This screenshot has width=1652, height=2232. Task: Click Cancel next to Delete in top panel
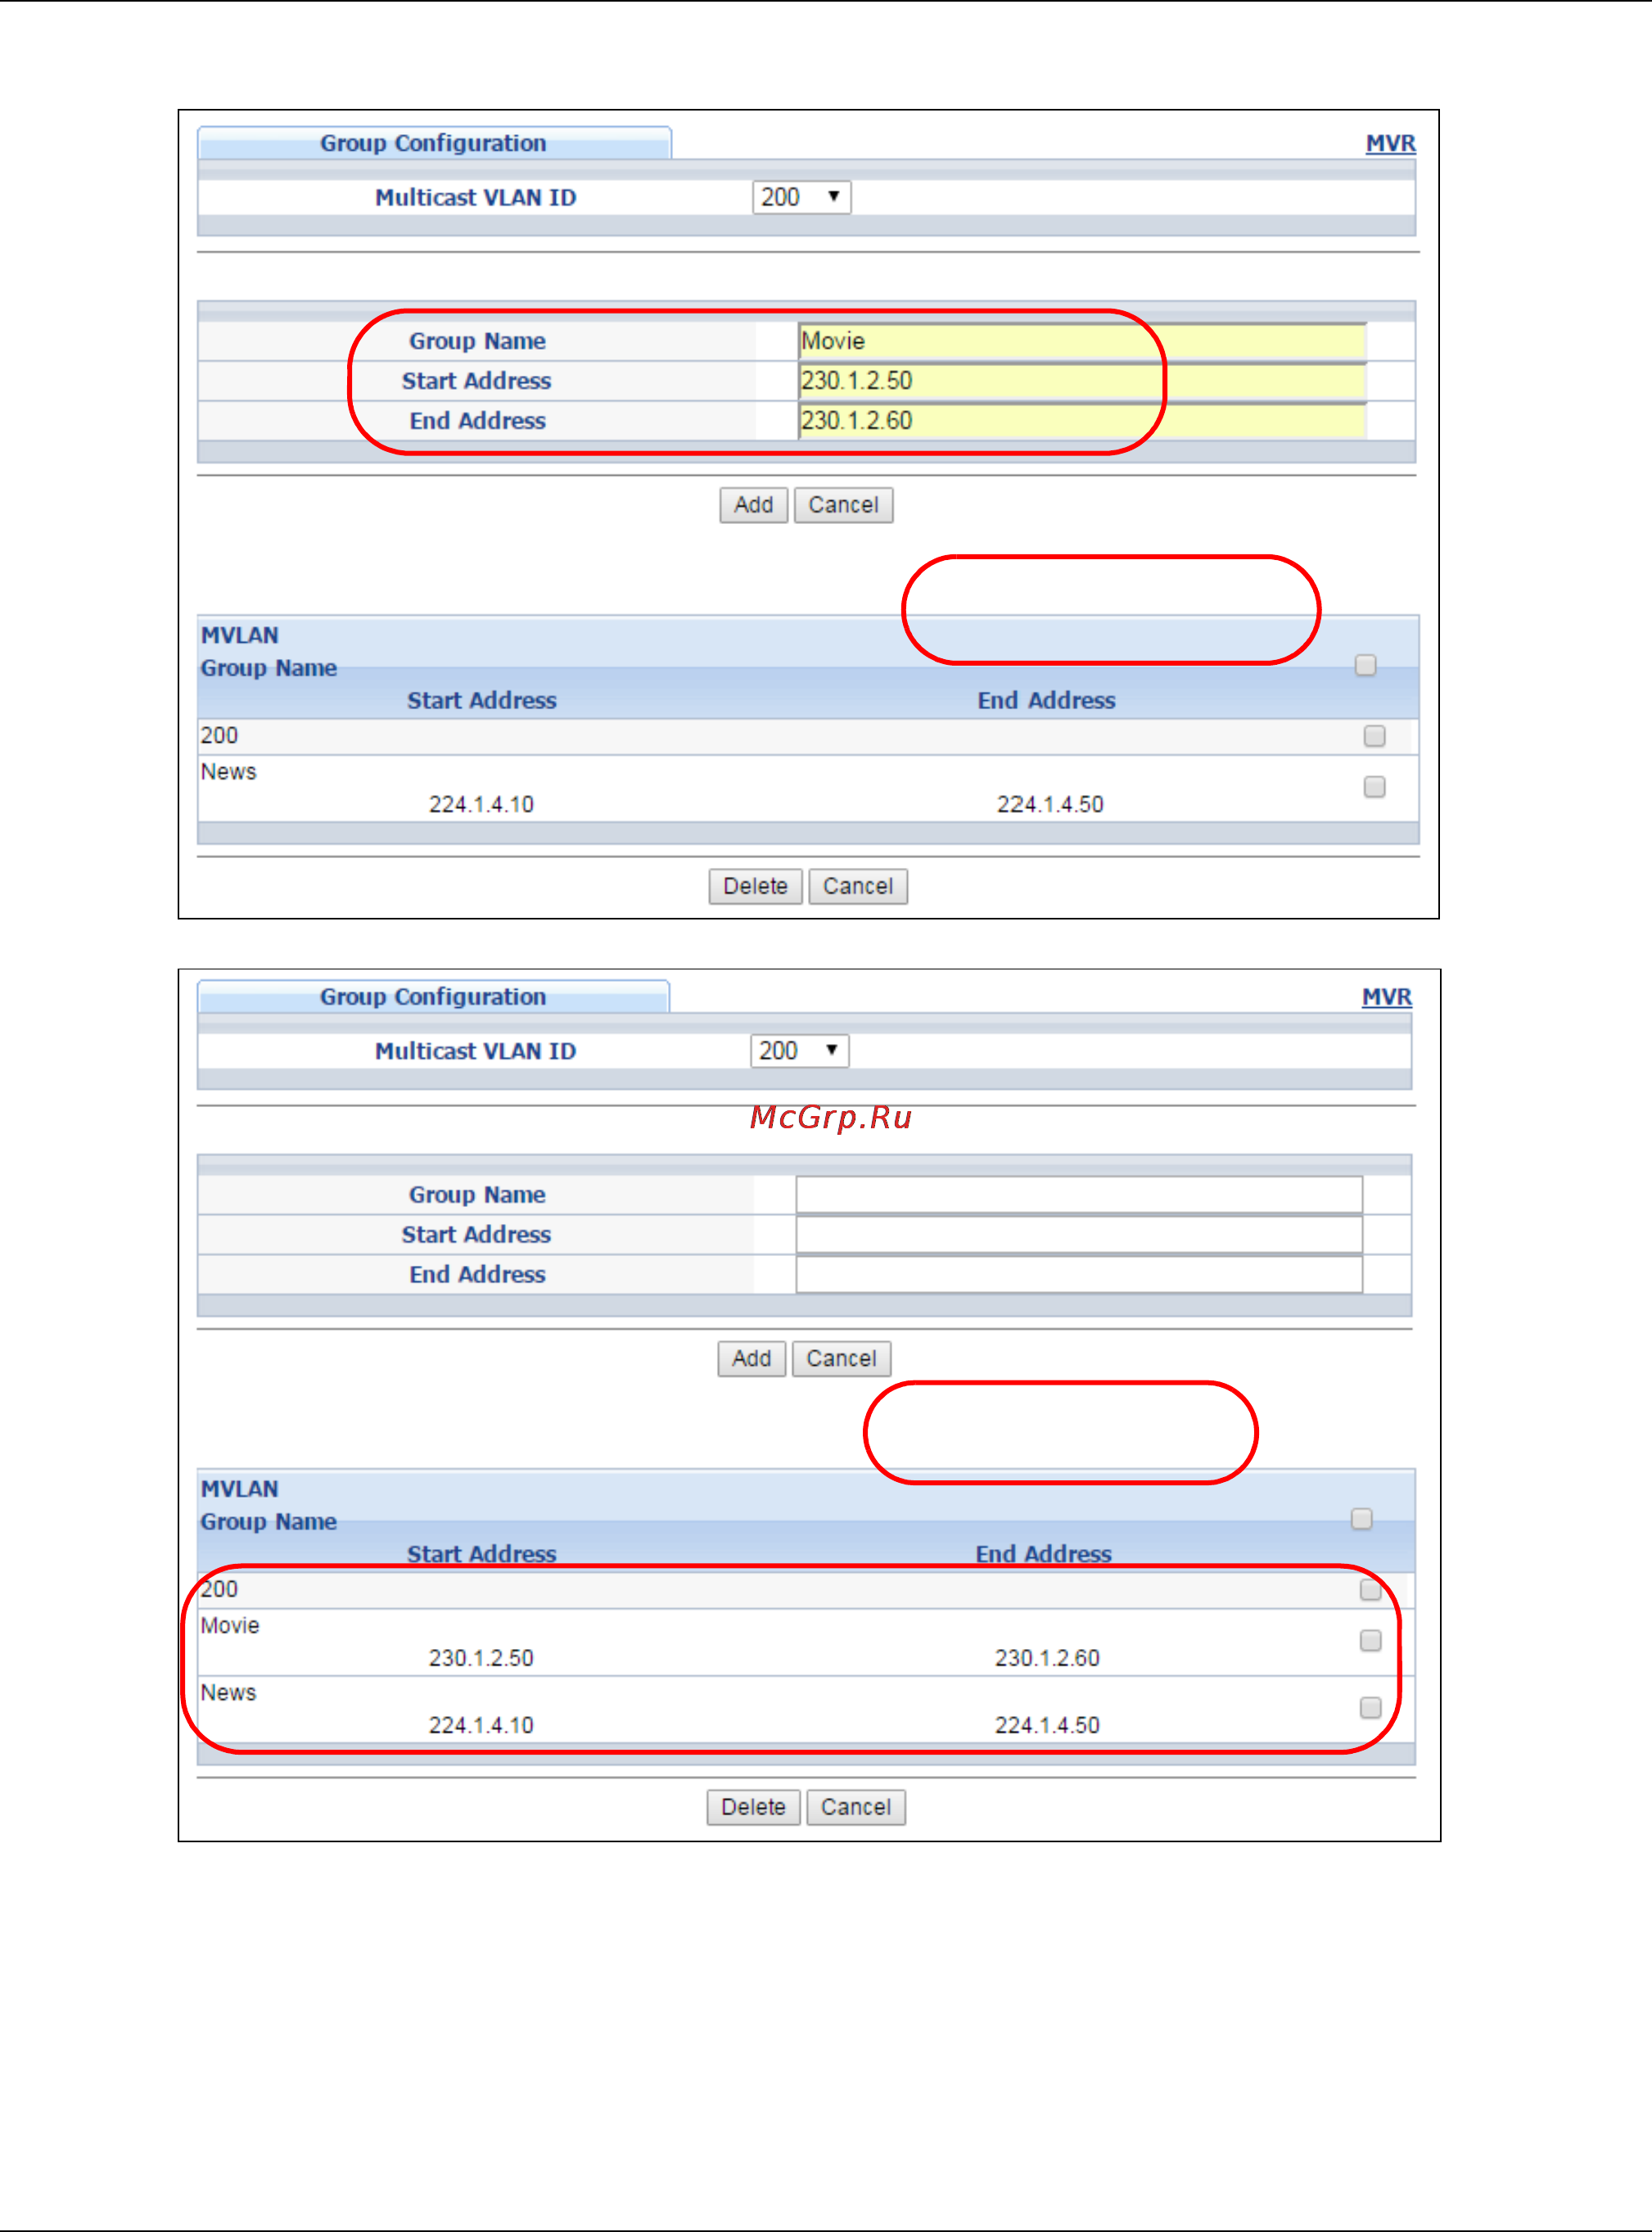click(857, 887)
